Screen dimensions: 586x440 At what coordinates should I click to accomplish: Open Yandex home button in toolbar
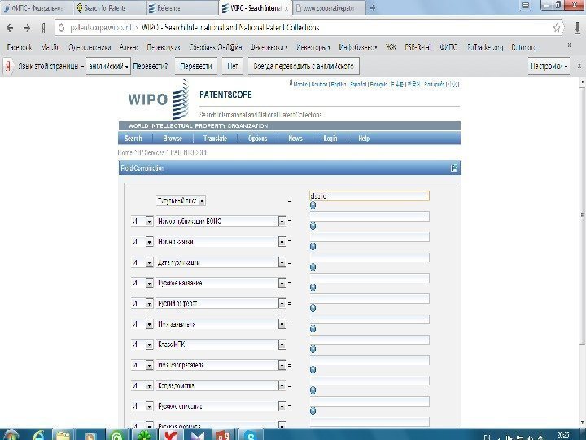[x=43, y=28]
